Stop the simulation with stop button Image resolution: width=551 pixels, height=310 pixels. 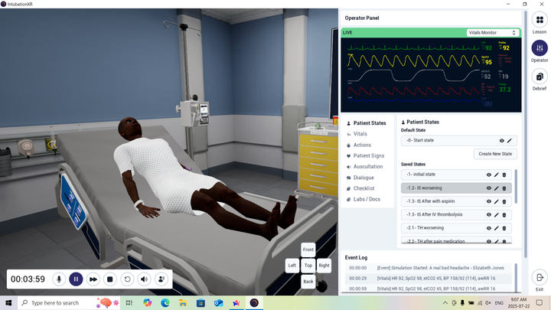tap(110, 279)
